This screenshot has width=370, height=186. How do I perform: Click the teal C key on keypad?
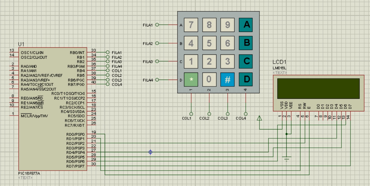coord(246,61)
